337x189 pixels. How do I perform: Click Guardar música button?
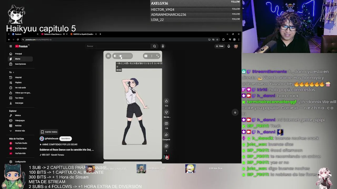click(x=49, y=132)
